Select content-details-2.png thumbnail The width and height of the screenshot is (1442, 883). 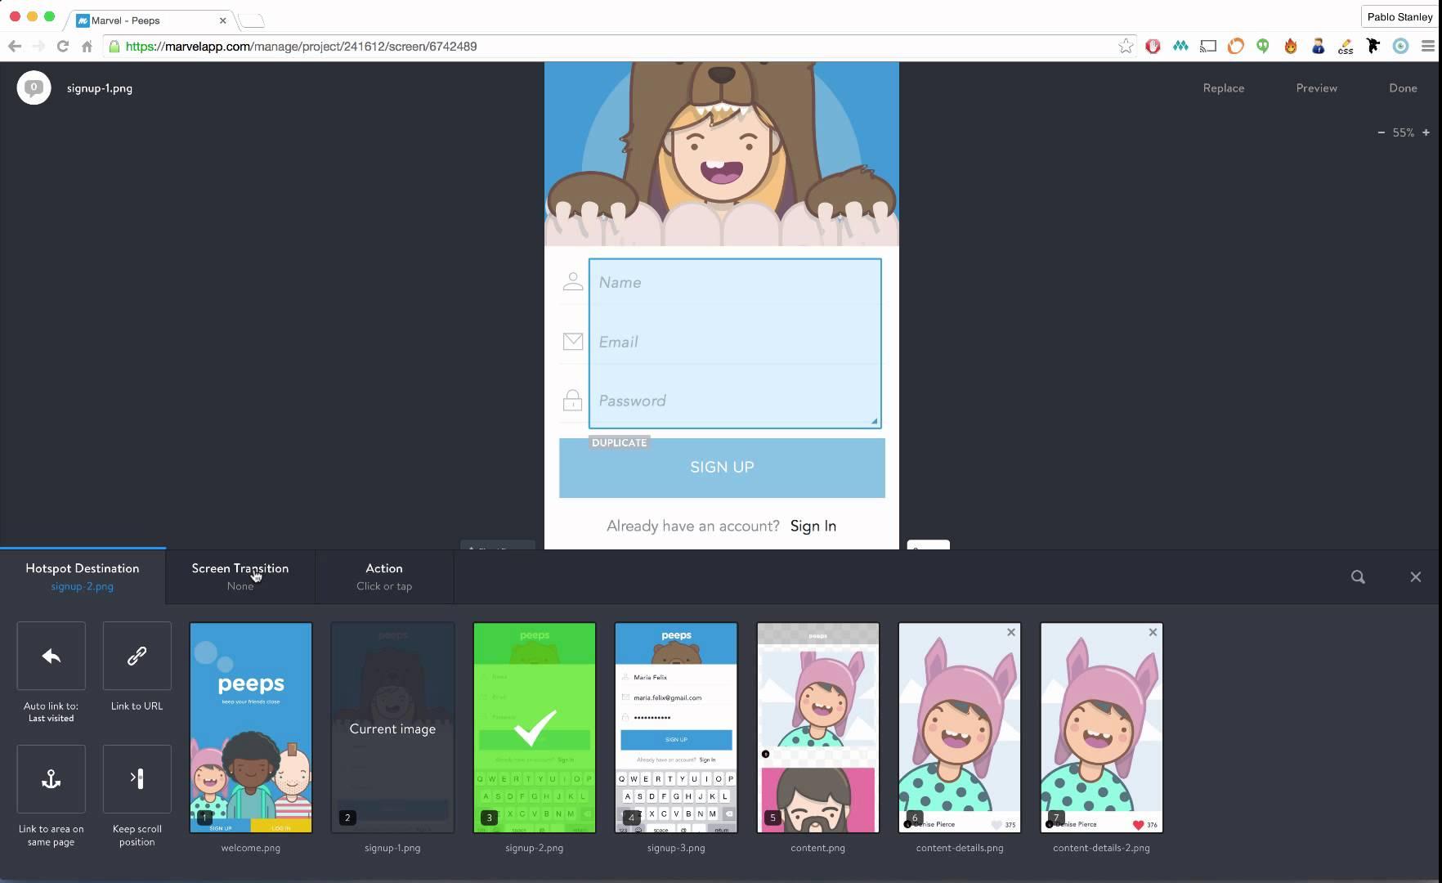pyautogui.click(x=1101, y=728)
